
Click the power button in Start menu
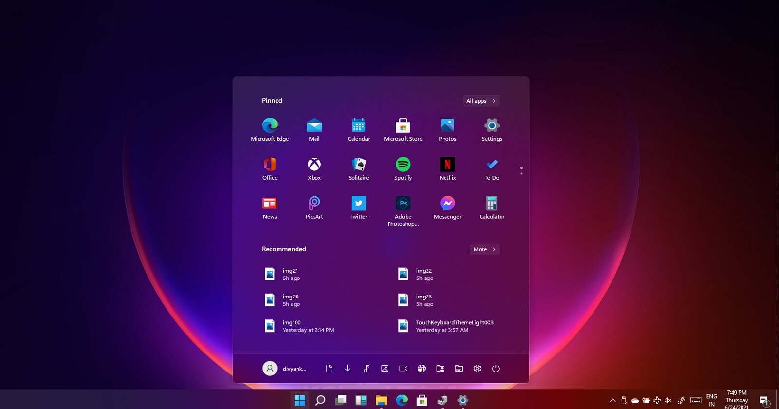[x=495, y=369]
